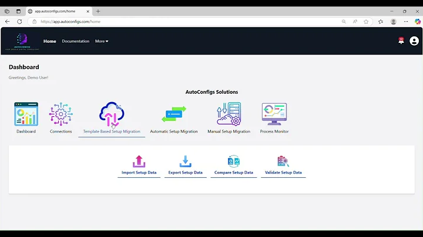Image resolution: width=423 pixels, height=237 pixels.
Task: Add this page to favorites
Action: tap(366, 22)
